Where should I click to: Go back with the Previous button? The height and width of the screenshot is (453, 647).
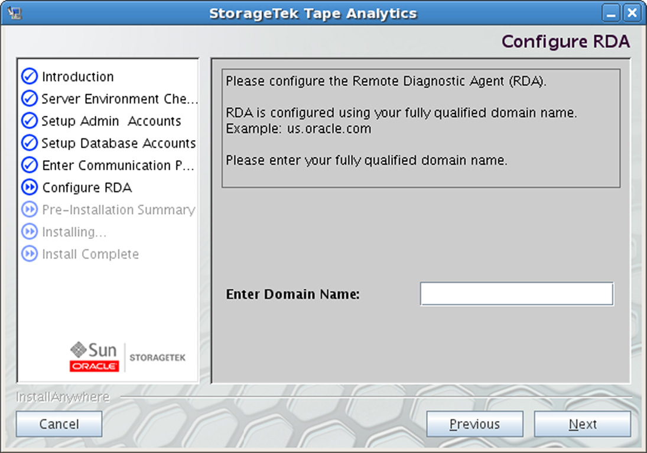click(x=474, y=424)
